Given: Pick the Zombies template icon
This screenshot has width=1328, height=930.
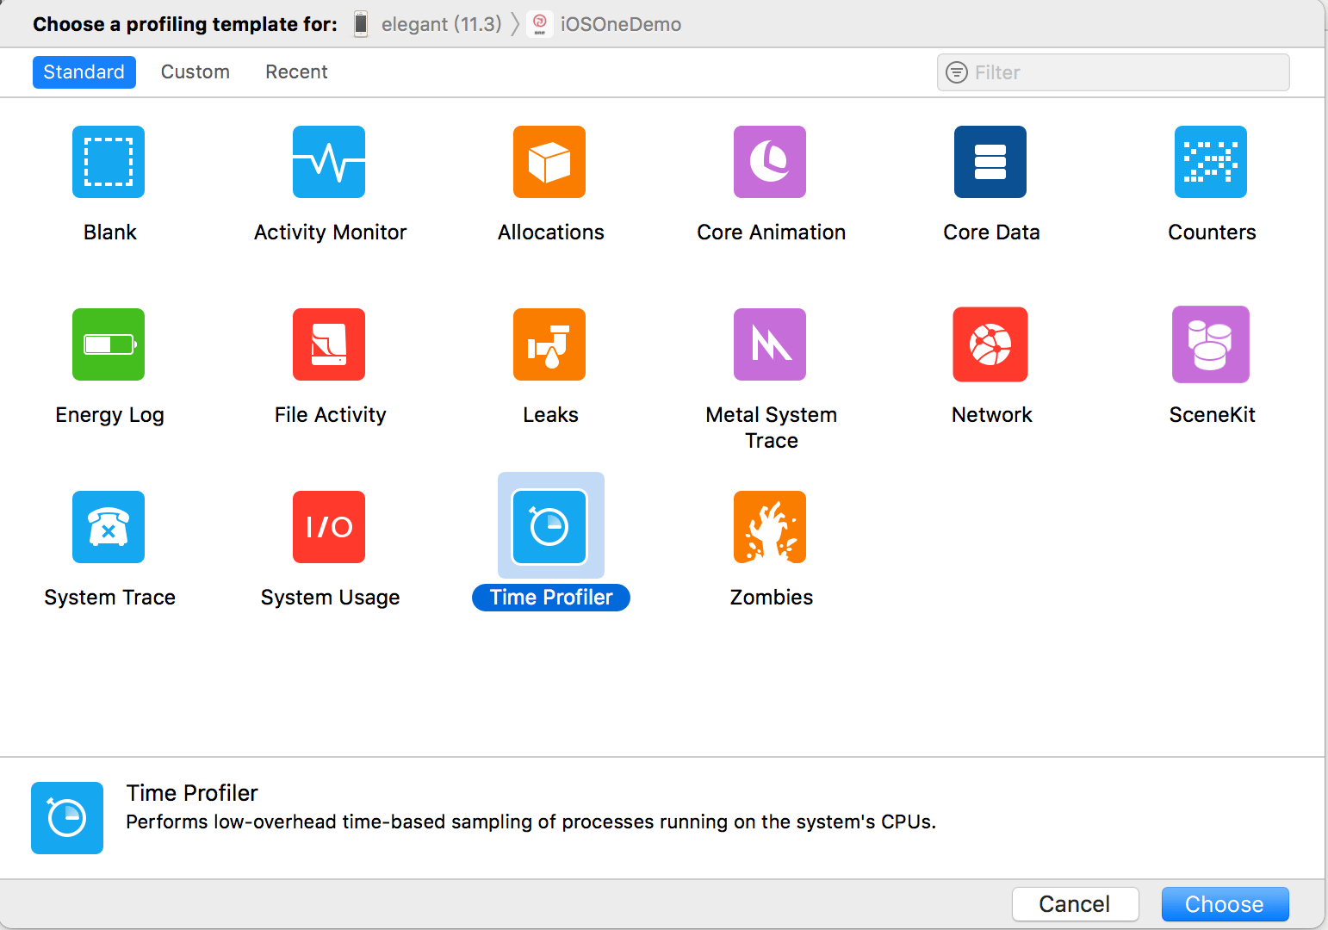Looking at the screenshot, I should [x=770, y=527].
